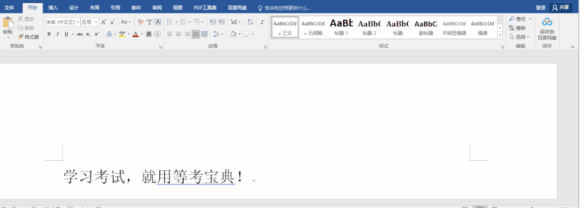Apply strikethrough (abc) formatting
The width and height of the screenshot is (580, 208).
80,34
